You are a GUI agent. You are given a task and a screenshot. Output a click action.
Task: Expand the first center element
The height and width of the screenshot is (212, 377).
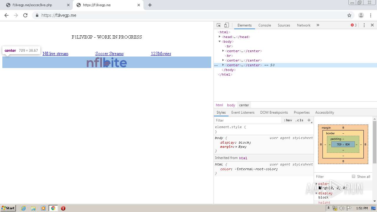click(x=223, y=51)
